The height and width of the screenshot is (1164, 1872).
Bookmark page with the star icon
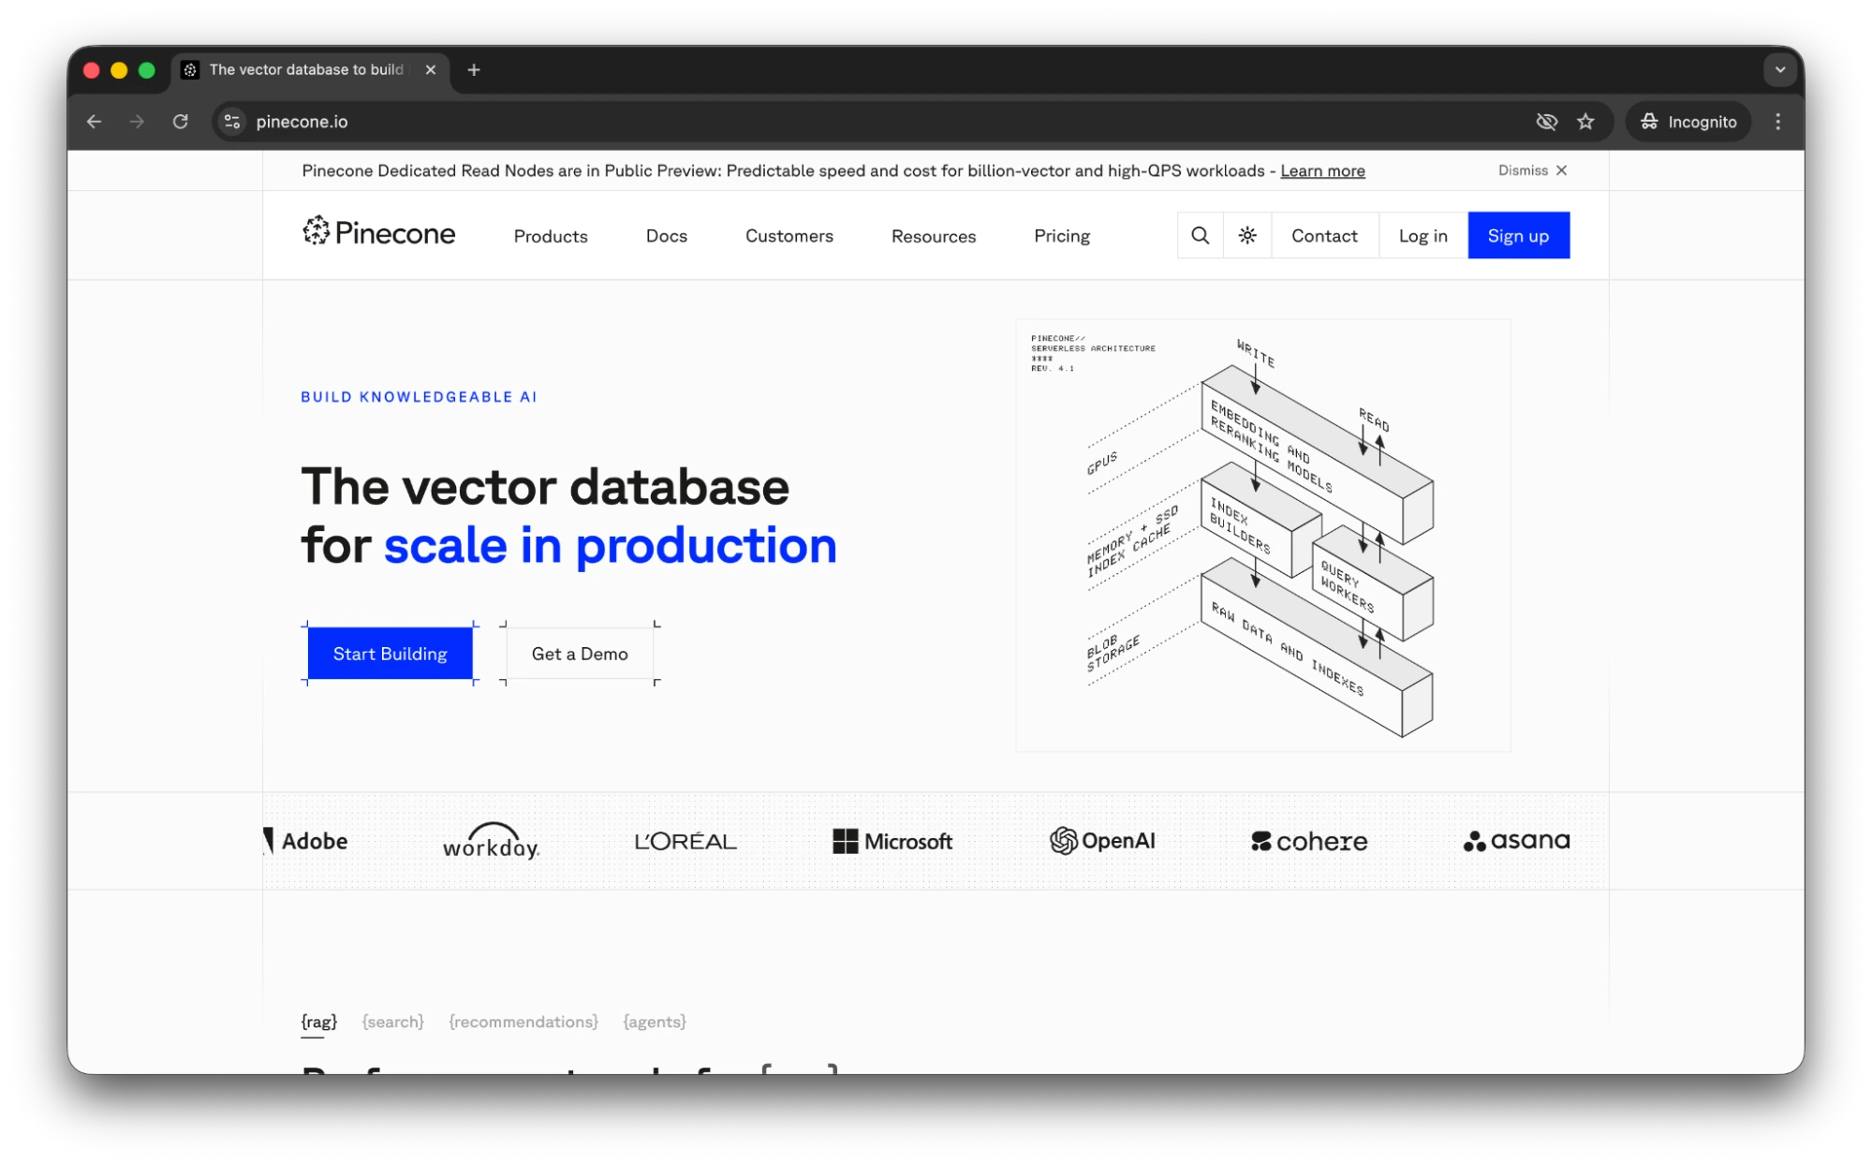pos(1585,122)
